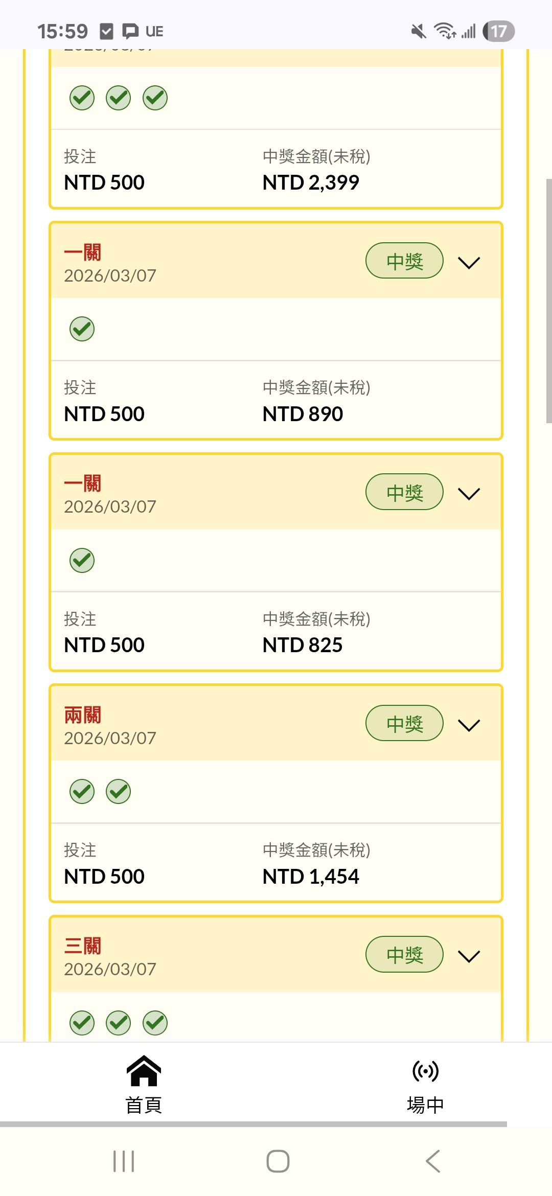
Task: Click the vertical scrollbar on the right edge
Action: (548, 301)
